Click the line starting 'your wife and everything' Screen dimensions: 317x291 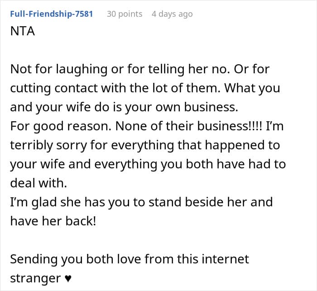(x=148, y=164)
